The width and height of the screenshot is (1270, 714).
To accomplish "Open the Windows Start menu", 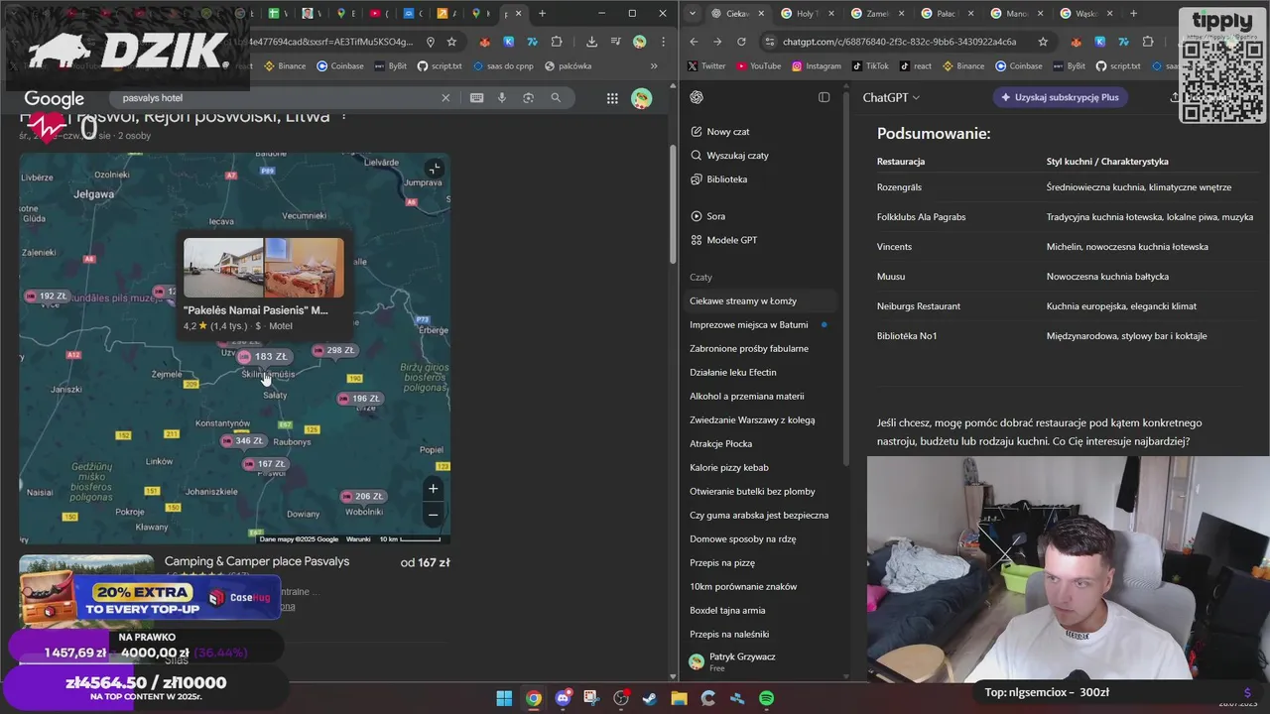I will [x=504, y=699].
